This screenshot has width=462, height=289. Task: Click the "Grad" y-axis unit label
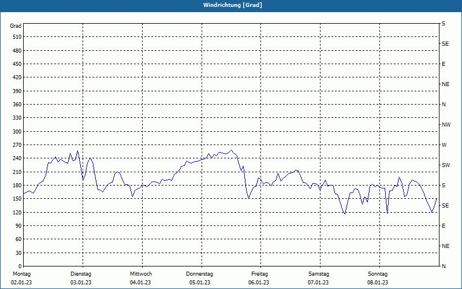tap(16, 26)
